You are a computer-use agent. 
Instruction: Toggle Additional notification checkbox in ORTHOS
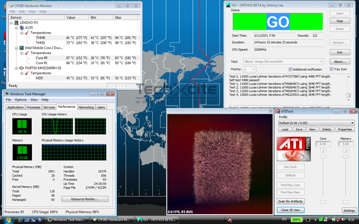[291, 69]
